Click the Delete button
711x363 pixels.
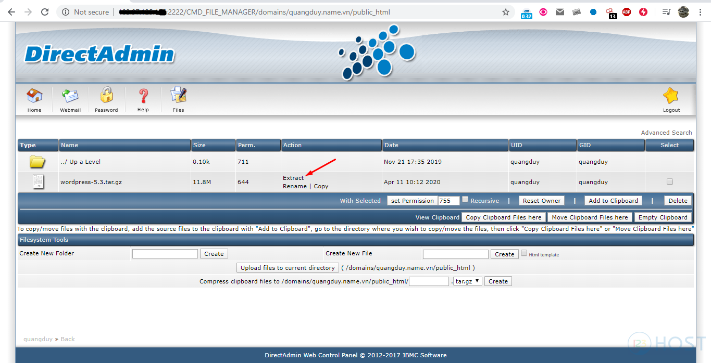pos(678,201)
